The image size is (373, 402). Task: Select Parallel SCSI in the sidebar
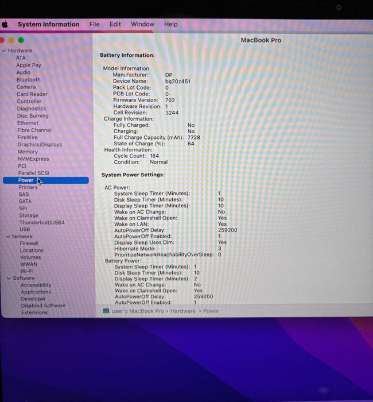tap(33, 173)
